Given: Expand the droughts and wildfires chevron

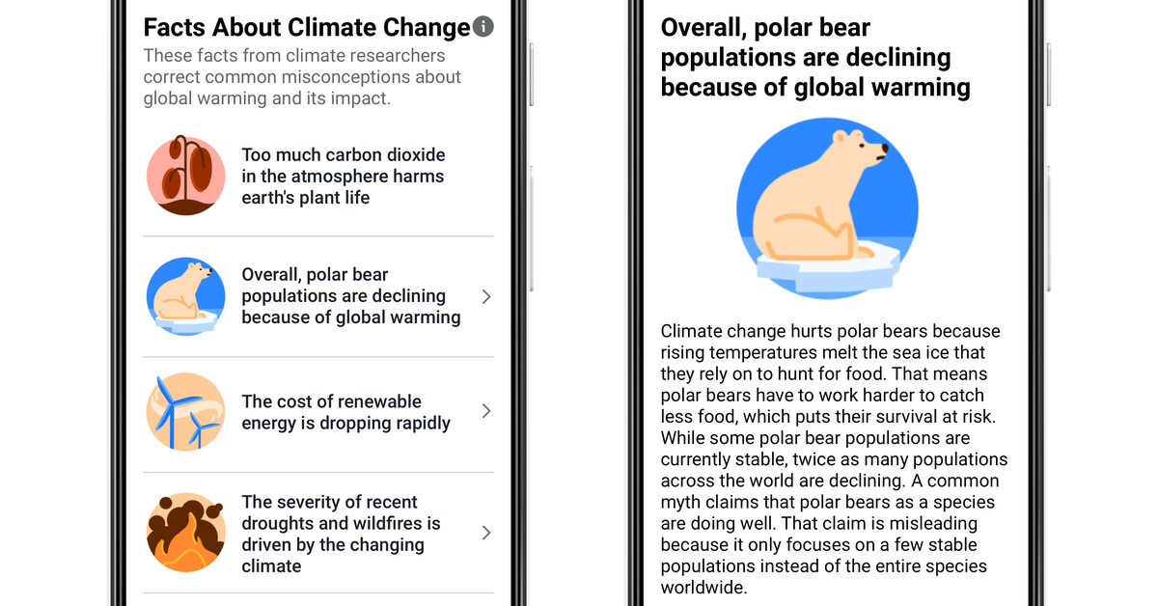Looking at the screenshot, I should pyautogui.click(x=486, y=533).
